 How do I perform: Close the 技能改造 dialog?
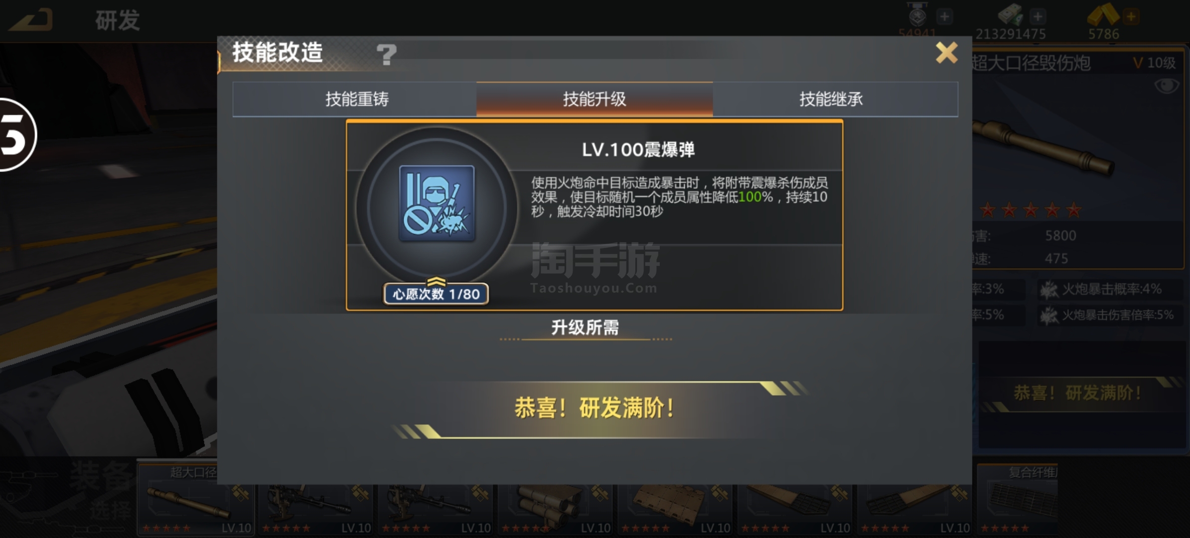pyautogui.click(x=946, y=53)
